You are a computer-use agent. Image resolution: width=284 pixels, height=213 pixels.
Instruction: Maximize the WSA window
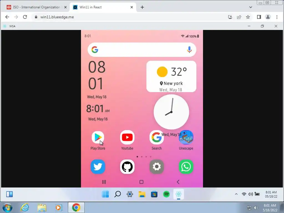point(262,26)
